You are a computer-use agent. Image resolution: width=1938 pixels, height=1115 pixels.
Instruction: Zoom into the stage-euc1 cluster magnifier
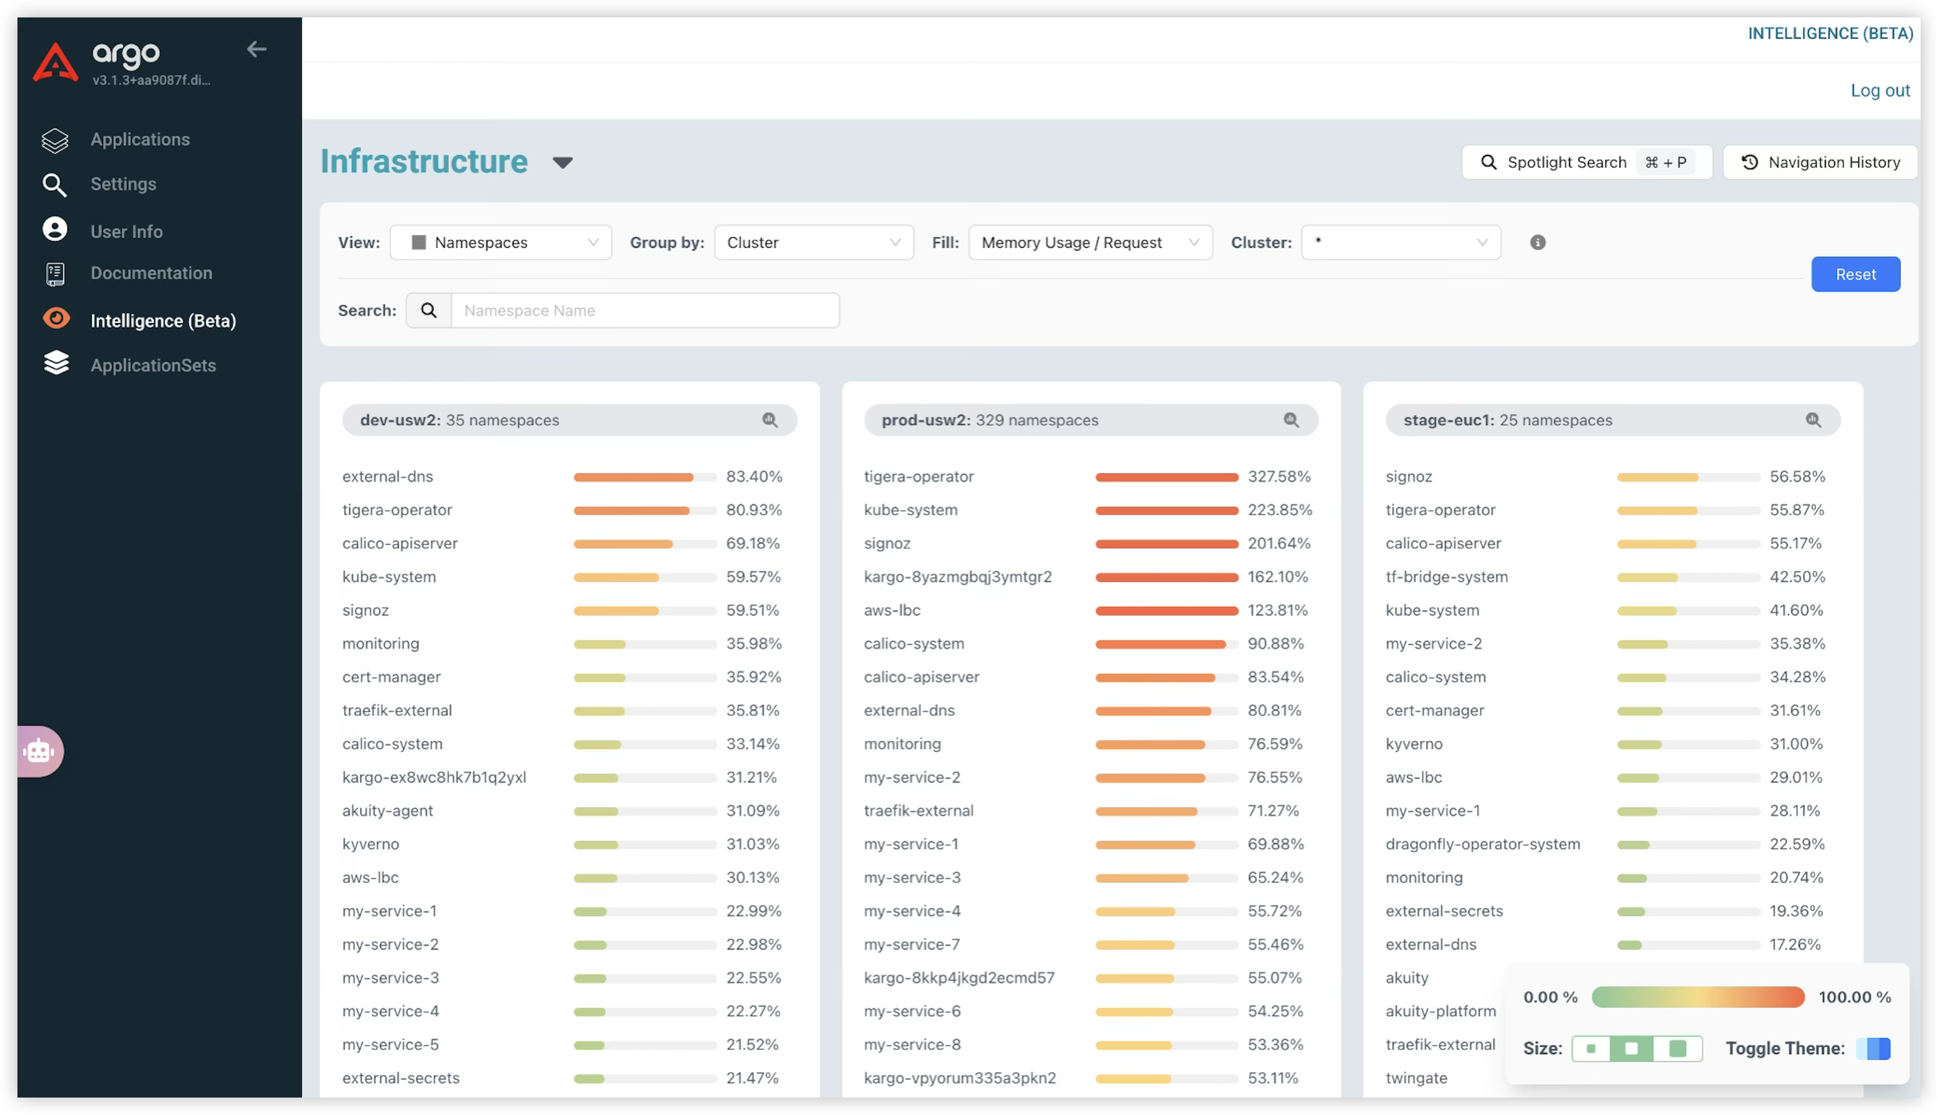point(1812,420)
